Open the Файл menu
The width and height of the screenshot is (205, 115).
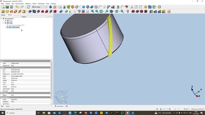tap(2, 4)
